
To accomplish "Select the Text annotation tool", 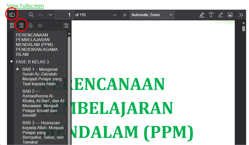I will (x=211, y=15).
